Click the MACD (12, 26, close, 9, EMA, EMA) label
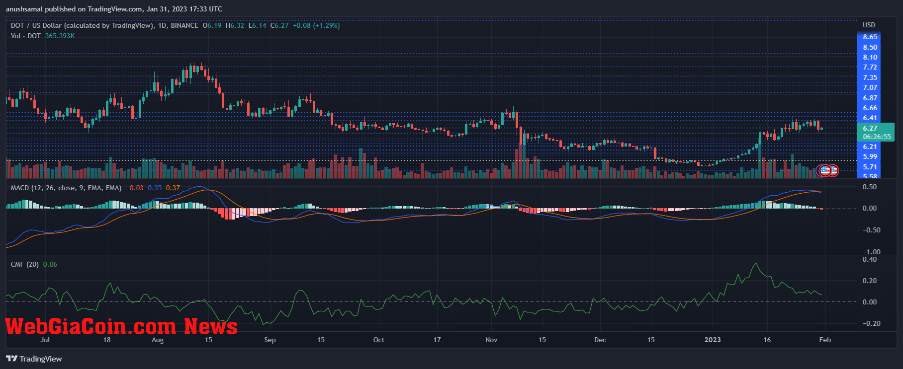The height and width of the screenshot is (369, 903). coord(66,188)
